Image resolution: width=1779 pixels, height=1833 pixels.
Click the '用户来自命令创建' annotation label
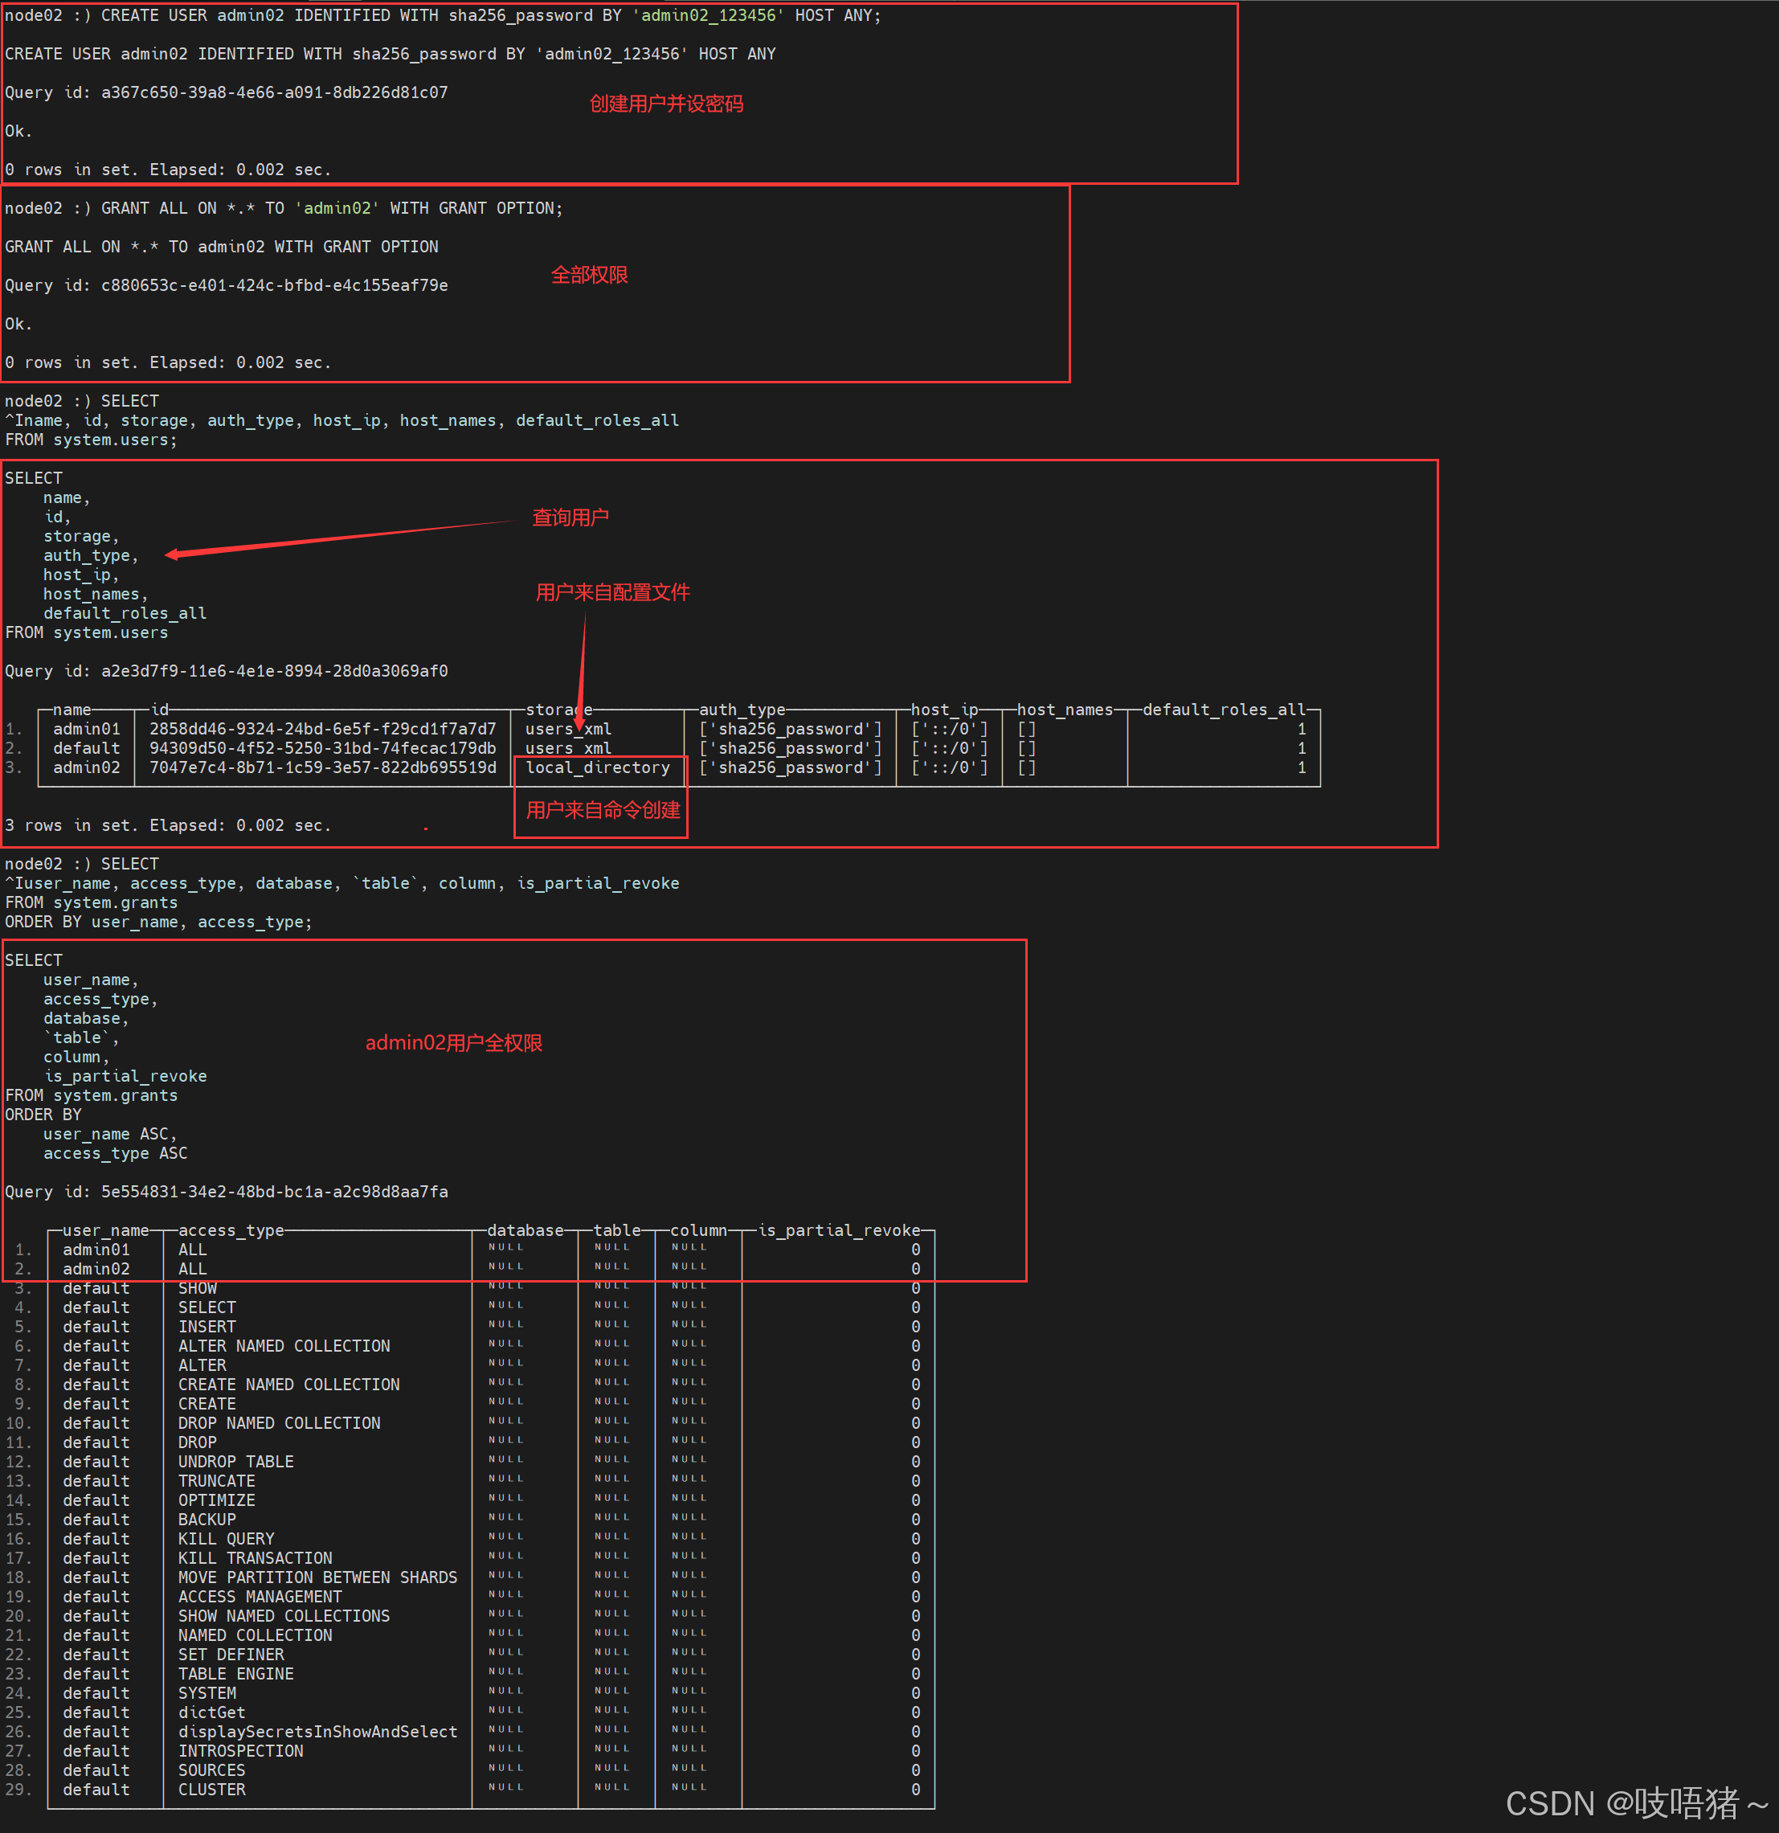(603, 810)
